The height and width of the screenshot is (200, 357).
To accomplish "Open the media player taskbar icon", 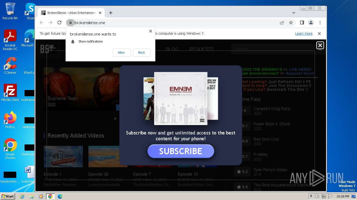I will click(41, 196).
